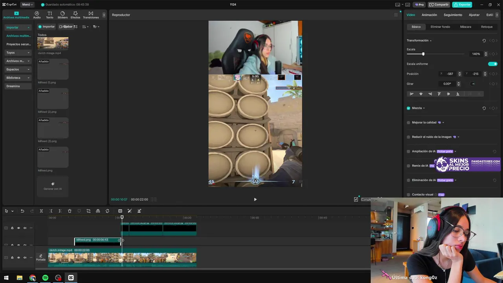Viewport: 503px width, 283px height.
Task: Mute the clutch mirage.mp4 track
Action: (x=25, y=257)
